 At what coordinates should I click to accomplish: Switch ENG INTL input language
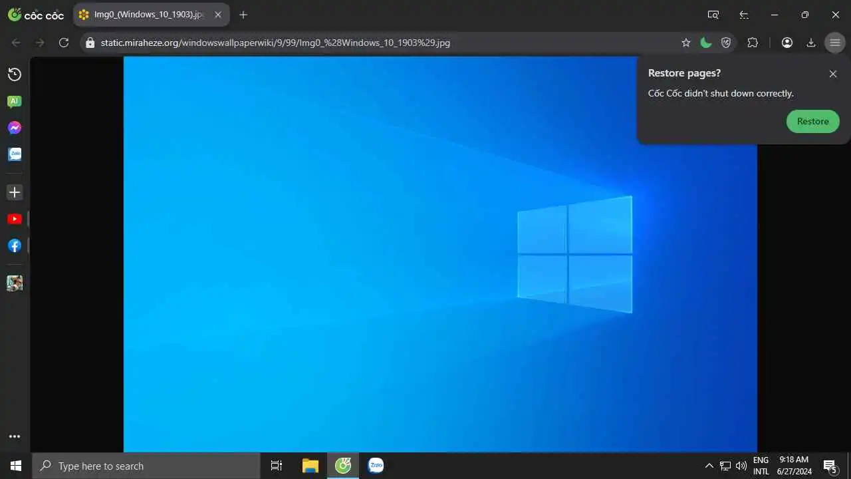pos(761,466)
